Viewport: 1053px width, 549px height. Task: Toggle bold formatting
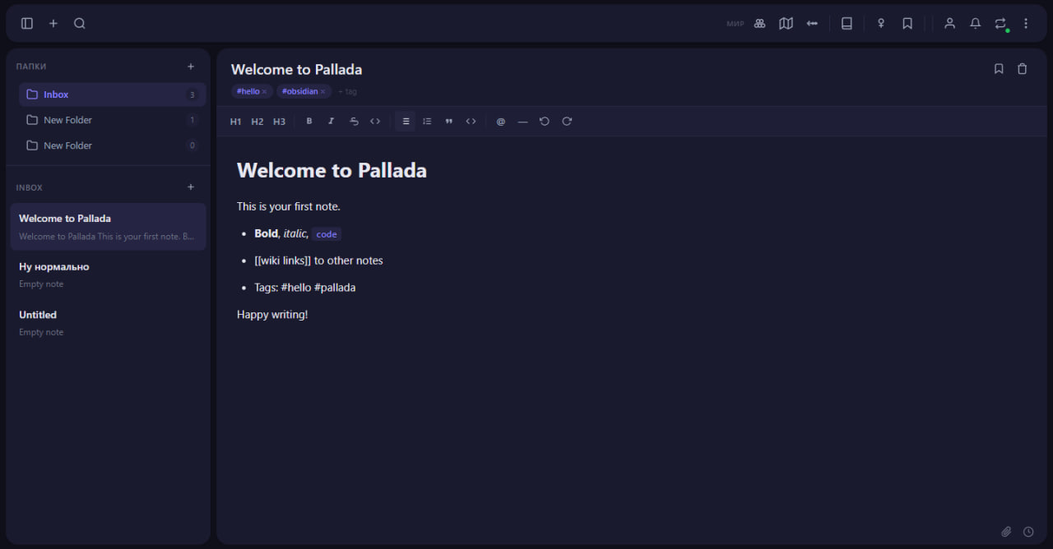coord(309,122)
